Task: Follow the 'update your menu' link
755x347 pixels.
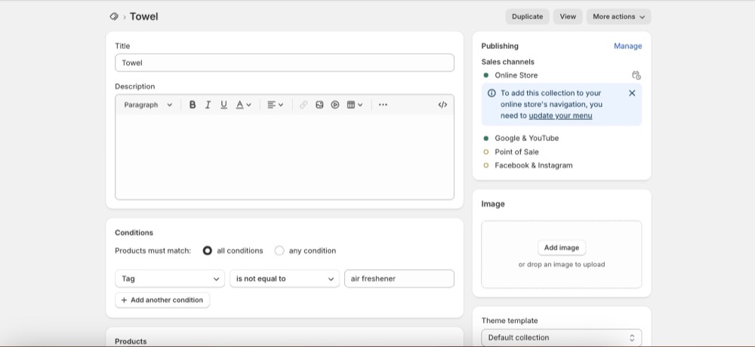Action: tap(560, 115)
